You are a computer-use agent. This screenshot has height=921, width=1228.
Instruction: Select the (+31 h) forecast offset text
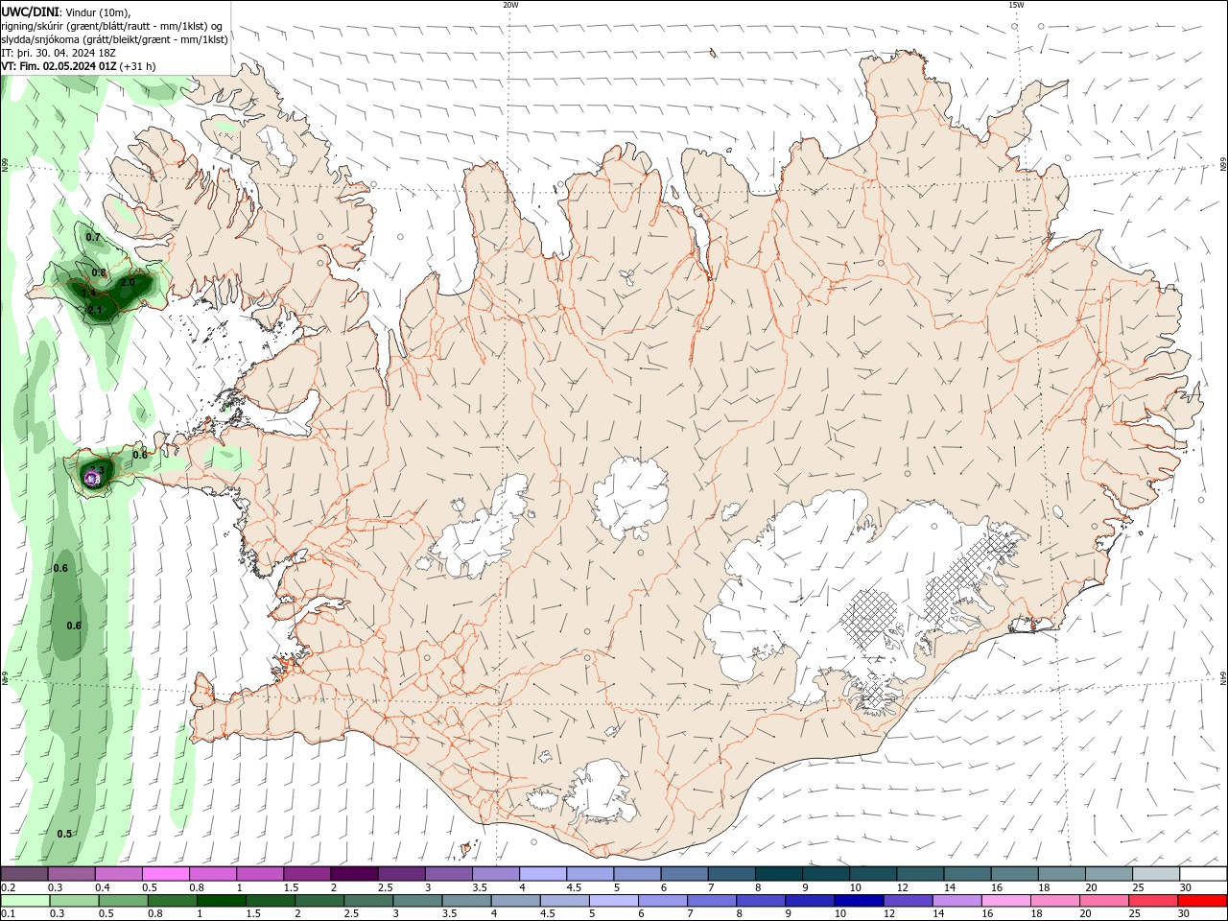138,66
